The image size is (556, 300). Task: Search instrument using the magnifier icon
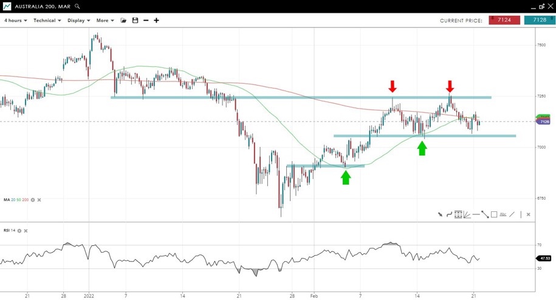point(77,7)
